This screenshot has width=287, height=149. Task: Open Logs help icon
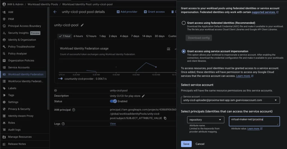click(63, 124)
